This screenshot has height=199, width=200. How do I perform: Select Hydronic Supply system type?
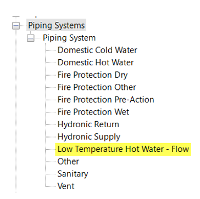tap(89, 137)
